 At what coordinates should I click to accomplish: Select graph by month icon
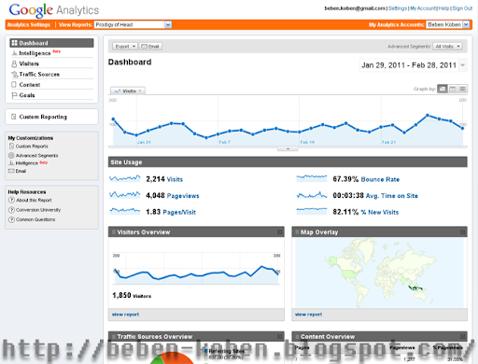click(x=462, y=89)
